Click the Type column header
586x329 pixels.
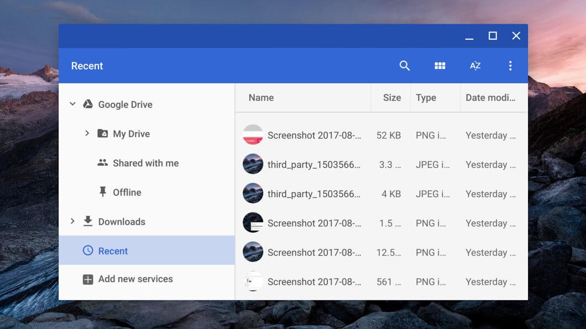(426, 98)
